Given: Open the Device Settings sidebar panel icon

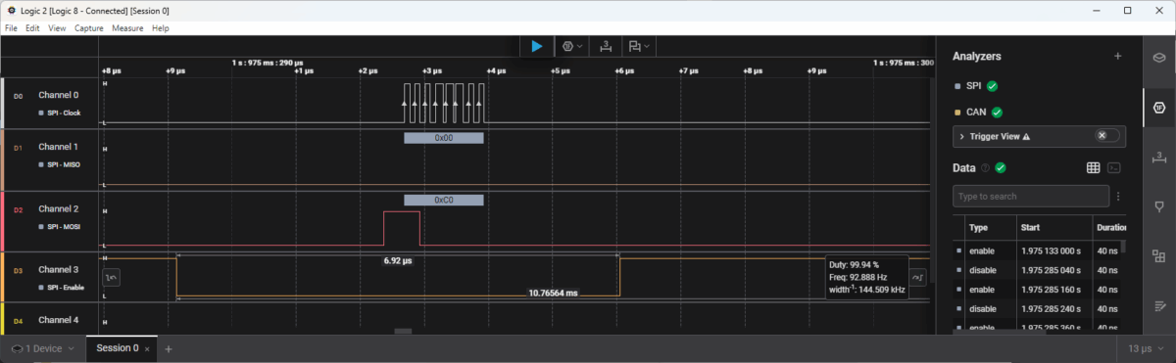Looking at the screenshot, I should pyautogui.click(x=1158, y=58).
